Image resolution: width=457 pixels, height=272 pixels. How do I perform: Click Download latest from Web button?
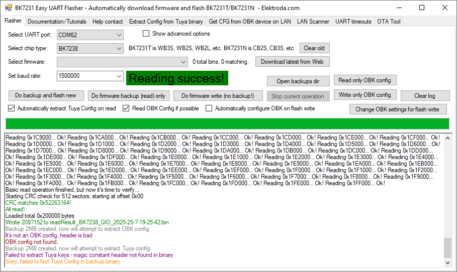tap(292, 62)
